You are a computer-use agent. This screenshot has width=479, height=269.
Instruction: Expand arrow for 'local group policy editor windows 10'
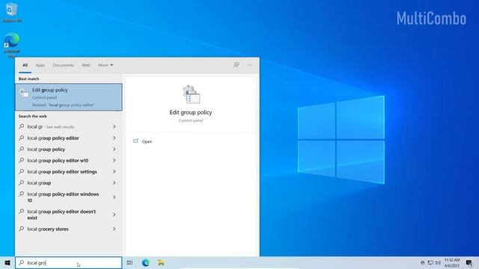tap(115, 197)
